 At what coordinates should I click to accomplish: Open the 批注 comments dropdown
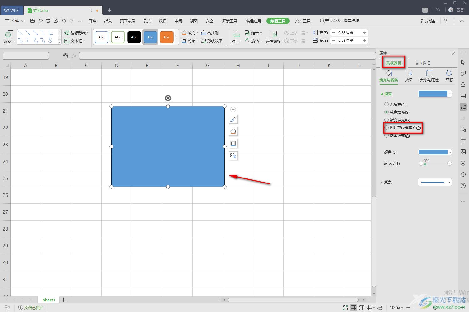[x=429, y=21]
